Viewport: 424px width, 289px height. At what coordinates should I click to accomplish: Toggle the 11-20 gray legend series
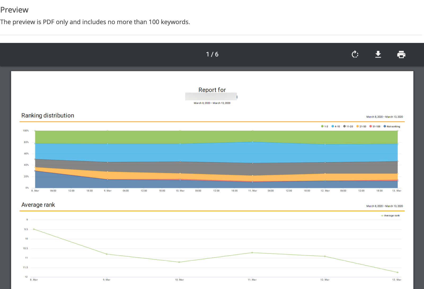(348, 126)
